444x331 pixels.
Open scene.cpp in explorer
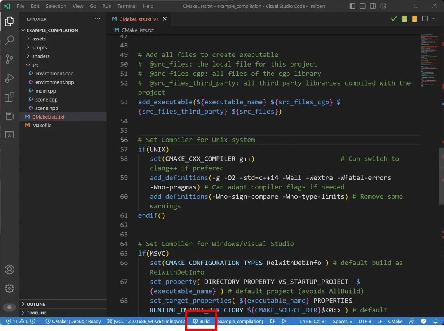point(47,99)
